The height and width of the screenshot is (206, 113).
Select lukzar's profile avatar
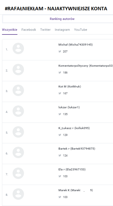pos(18,111)
